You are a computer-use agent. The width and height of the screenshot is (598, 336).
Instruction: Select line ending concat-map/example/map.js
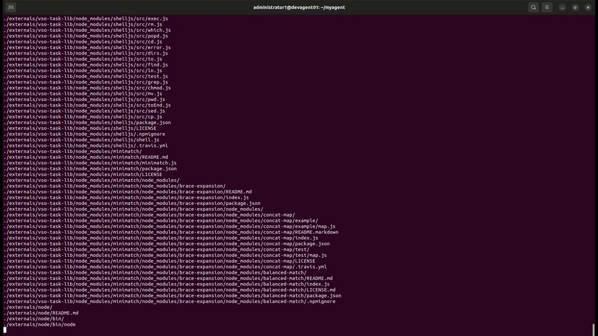170,226
